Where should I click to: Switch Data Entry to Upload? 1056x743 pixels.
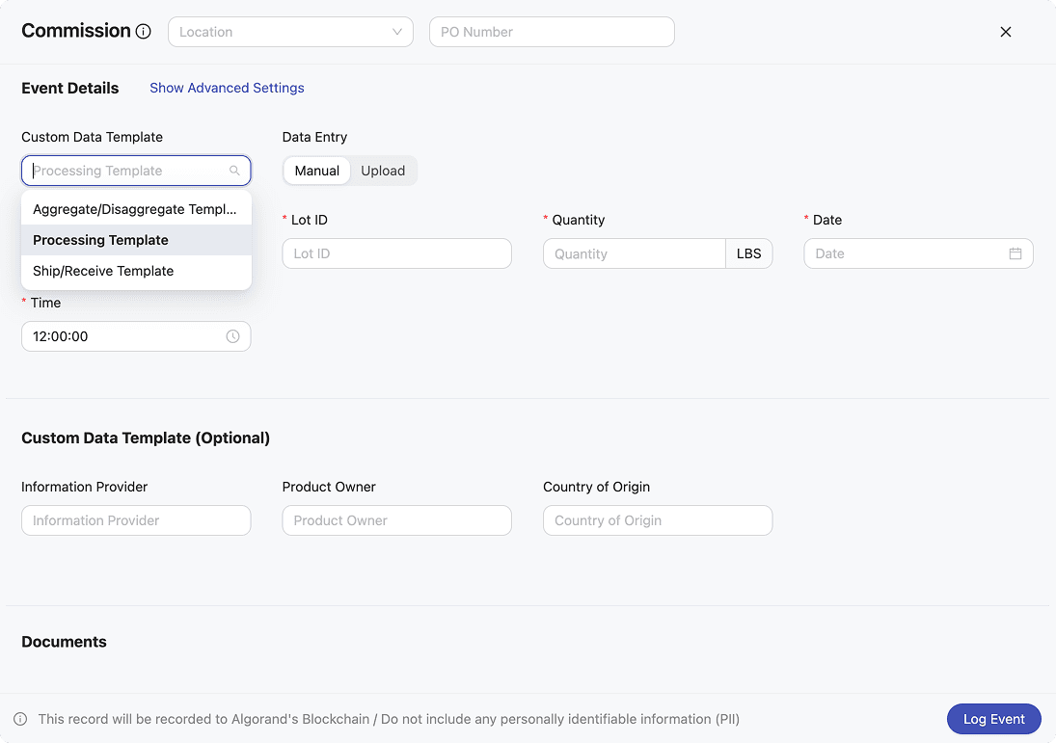(x=383, y=171)
